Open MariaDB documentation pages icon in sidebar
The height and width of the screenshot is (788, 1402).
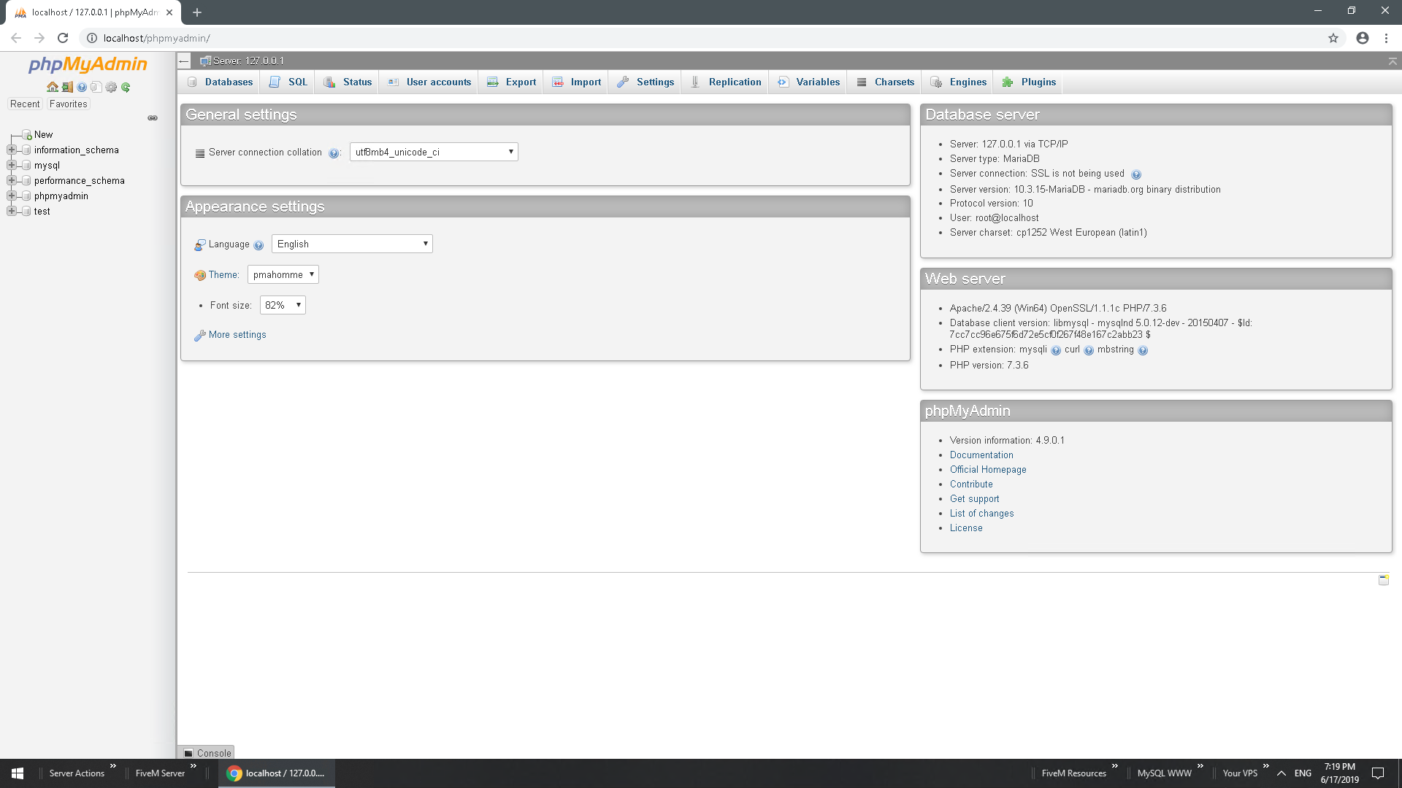96,87
